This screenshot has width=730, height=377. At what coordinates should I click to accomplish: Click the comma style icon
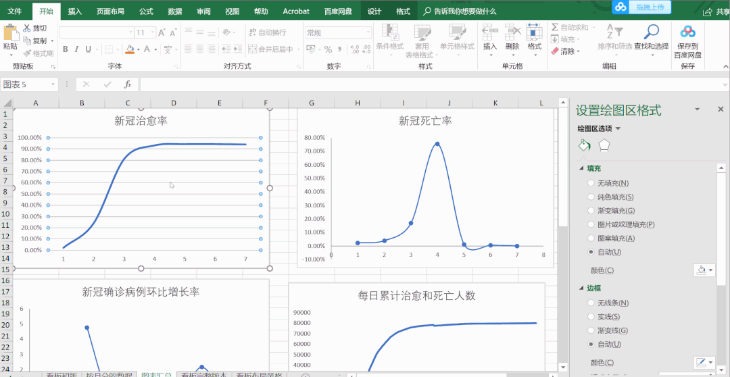[339, 49]
